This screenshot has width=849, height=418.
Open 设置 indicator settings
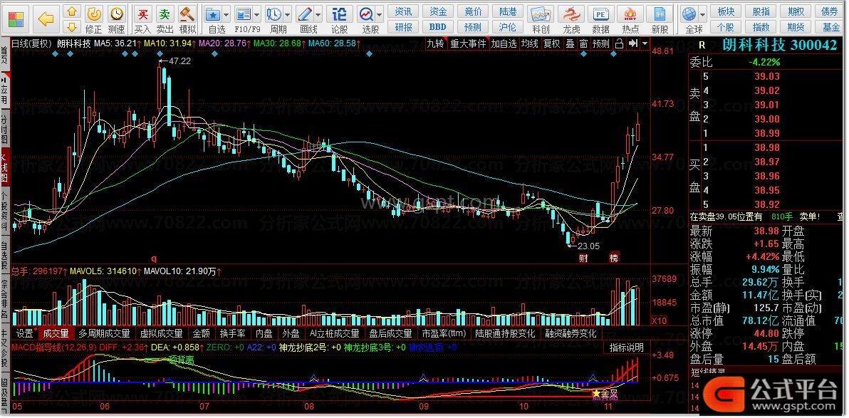(x=25, y=333)
